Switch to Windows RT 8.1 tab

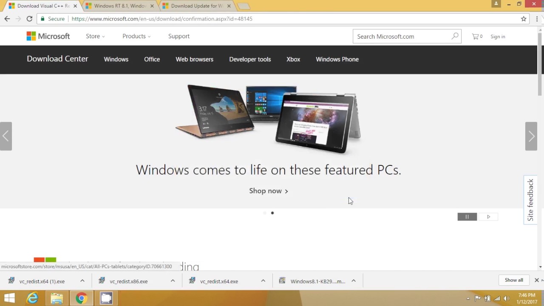(x=119, y=6)
